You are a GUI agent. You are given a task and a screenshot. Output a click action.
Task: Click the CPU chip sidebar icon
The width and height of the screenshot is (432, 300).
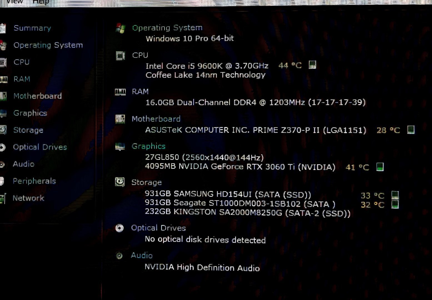click(3, 62)
